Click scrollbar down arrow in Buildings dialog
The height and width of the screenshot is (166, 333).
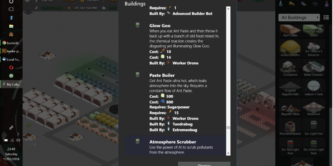coord(228,153)
